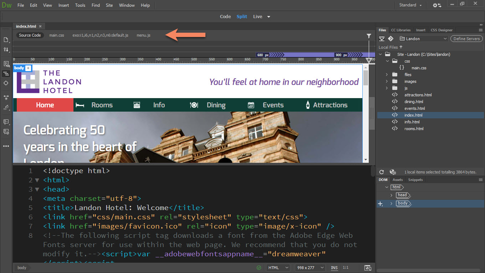Viewport: 485px width, 273px height.
Task: Expand the body node in DOM panel
Action: [391, 204]
